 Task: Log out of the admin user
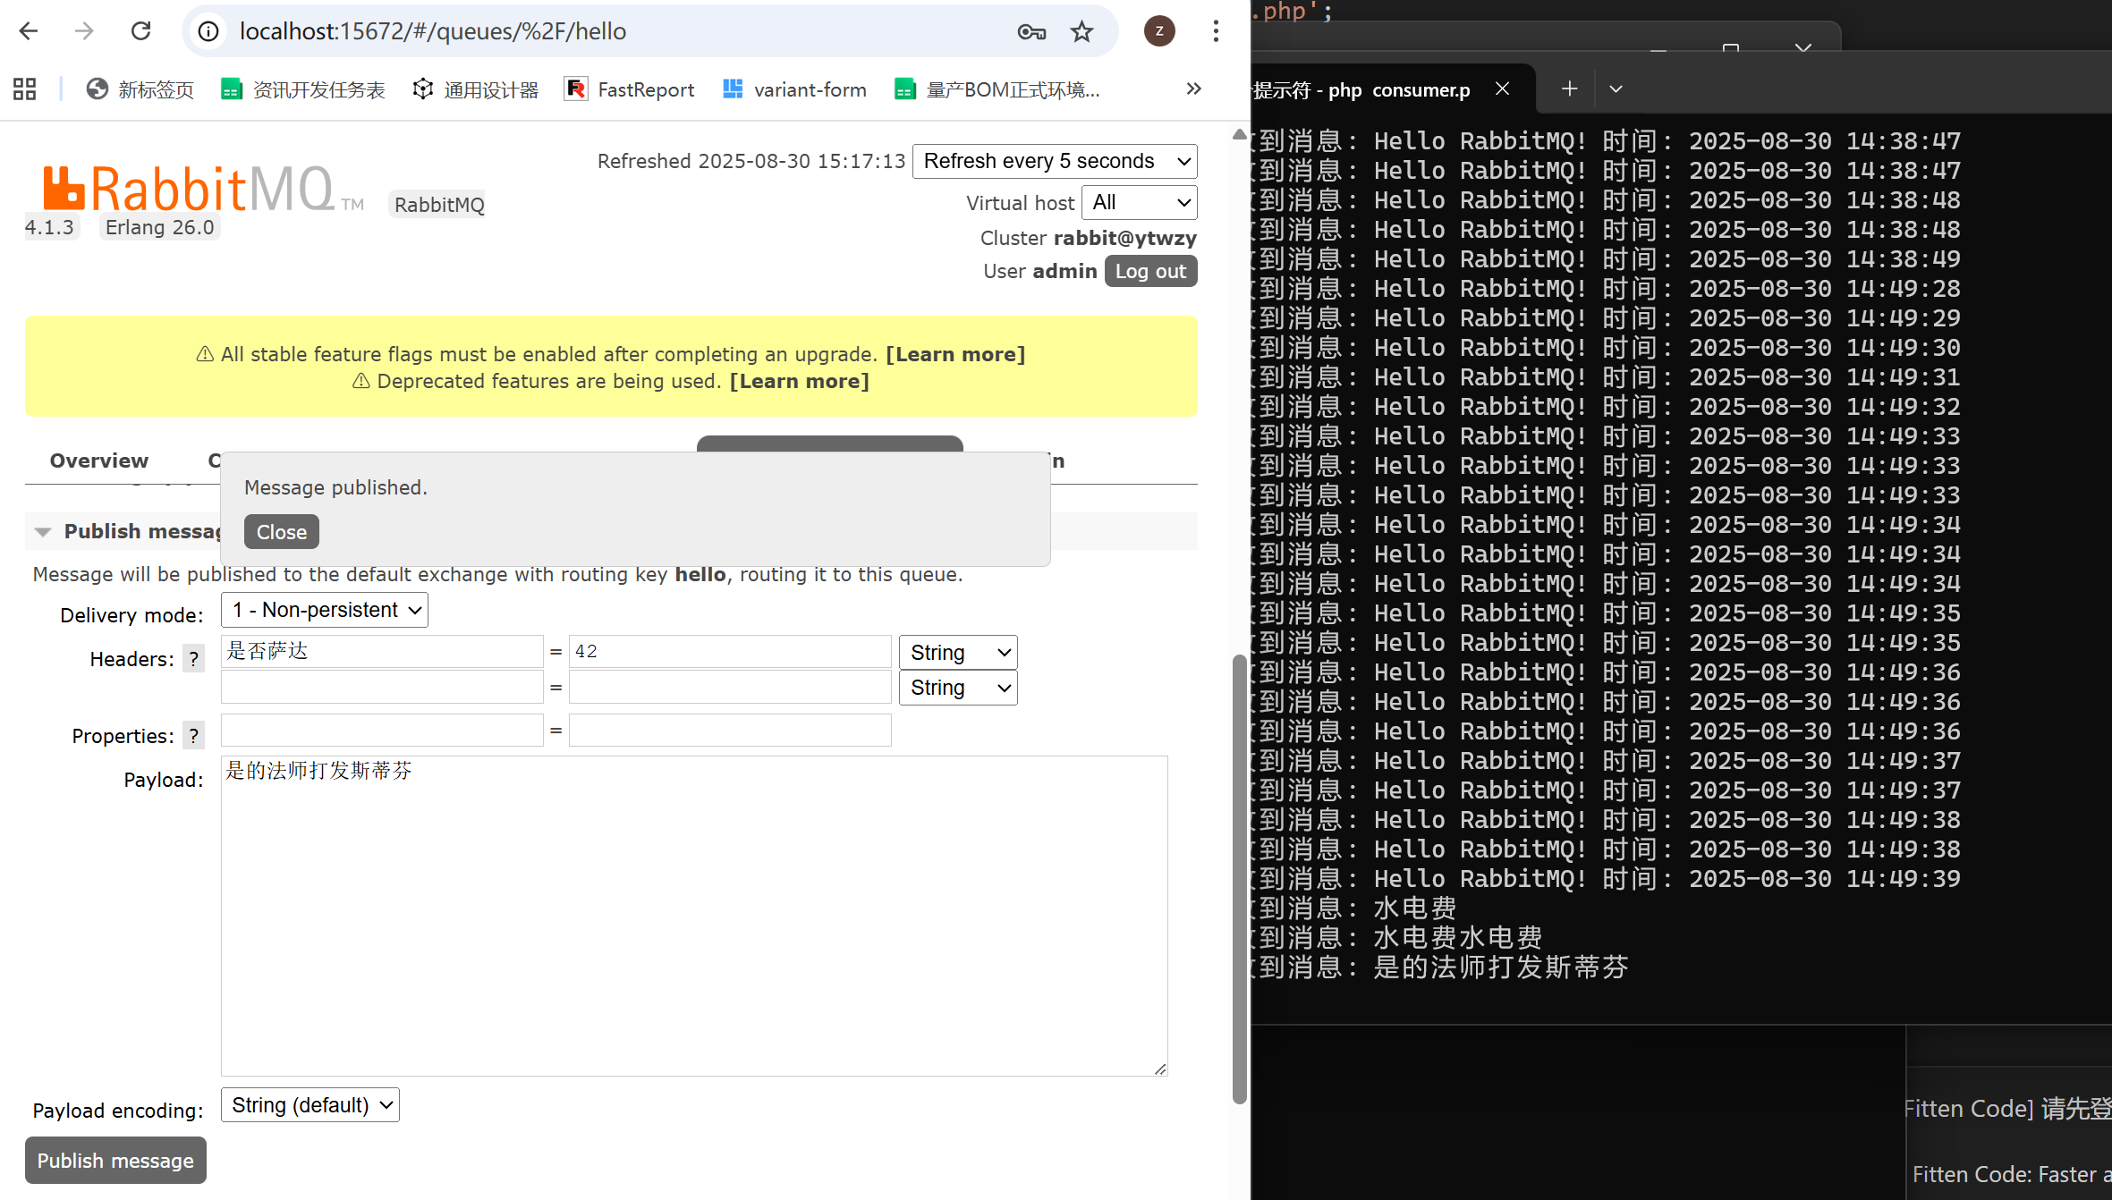[1150, 271]
